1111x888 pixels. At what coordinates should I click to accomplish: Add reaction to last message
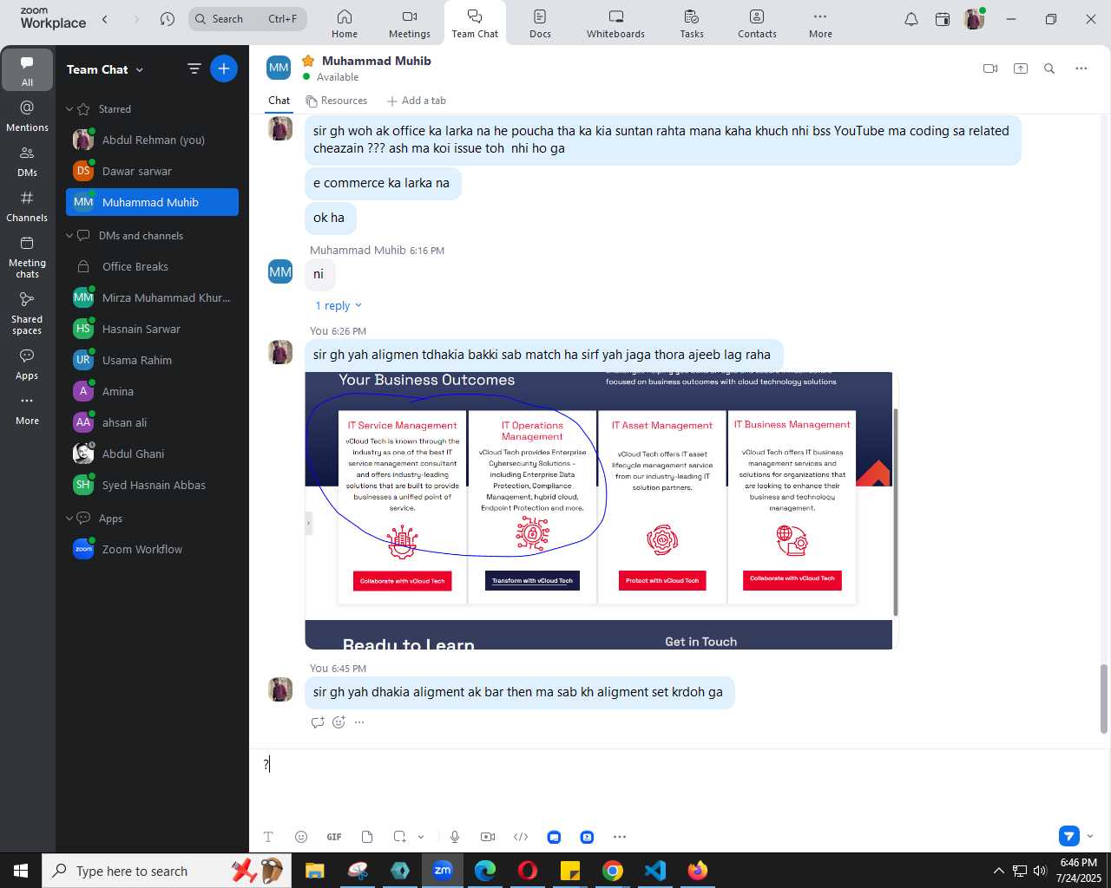(339, 722)
